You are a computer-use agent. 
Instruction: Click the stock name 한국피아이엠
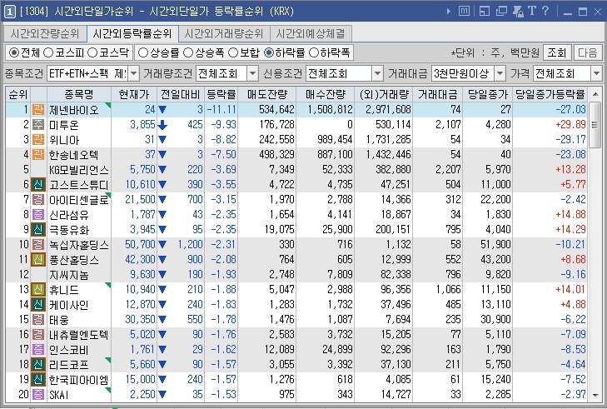coord(79,380)
